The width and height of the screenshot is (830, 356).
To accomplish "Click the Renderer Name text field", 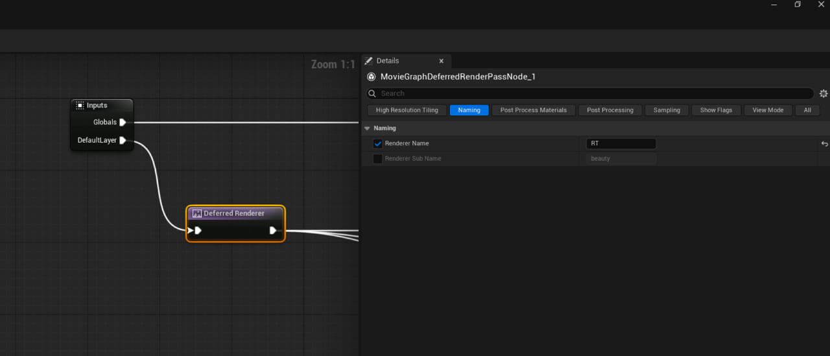I will [x=621, y=144].
